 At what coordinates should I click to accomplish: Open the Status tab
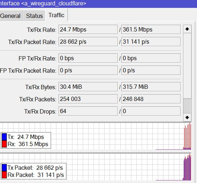(34, 16)
